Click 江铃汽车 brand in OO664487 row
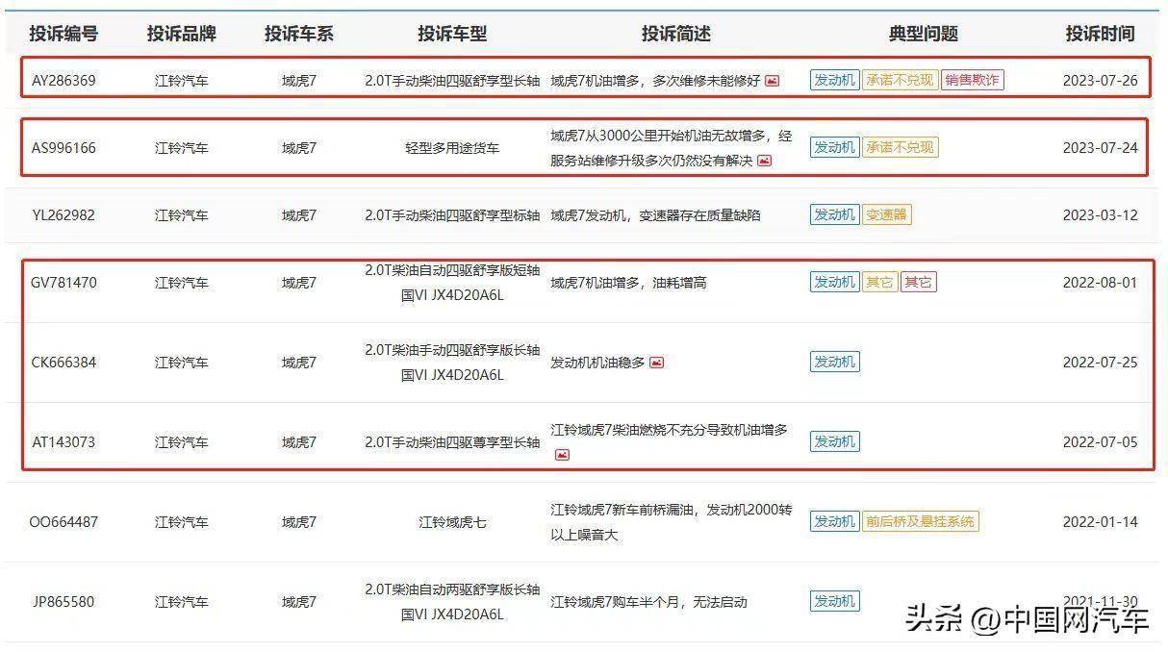This screenshot has height=652, width=1168. (182, 522)
